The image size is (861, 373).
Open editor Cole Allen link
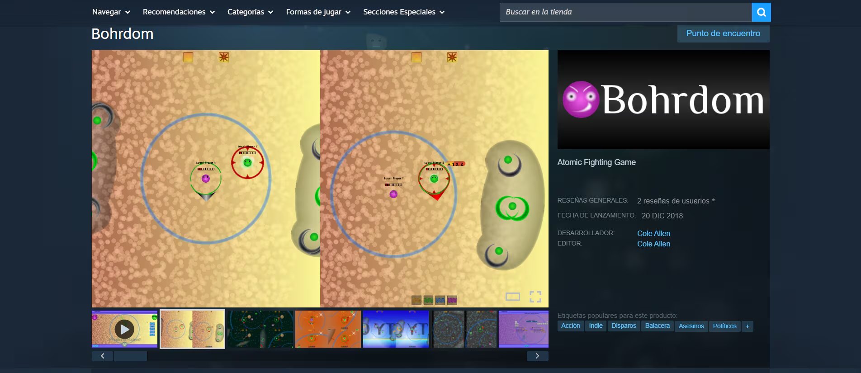[x=653, y=244]
